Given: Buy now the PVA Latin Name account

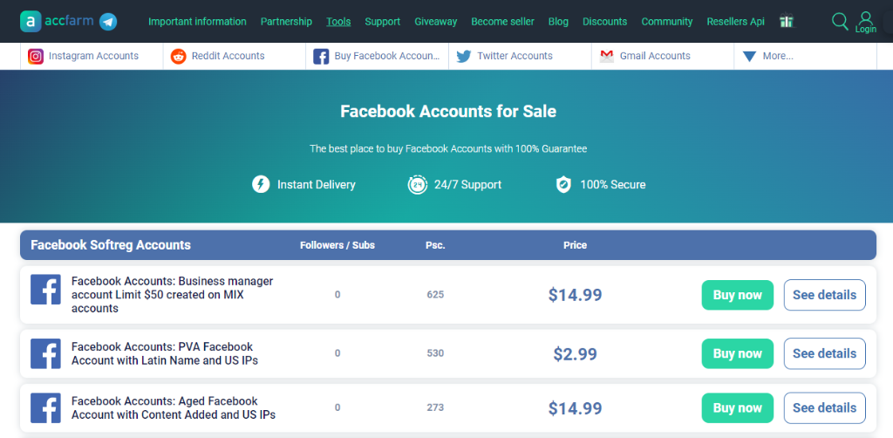Looking at the screenshot, I should pyautogui.click(x=738, y=353).
